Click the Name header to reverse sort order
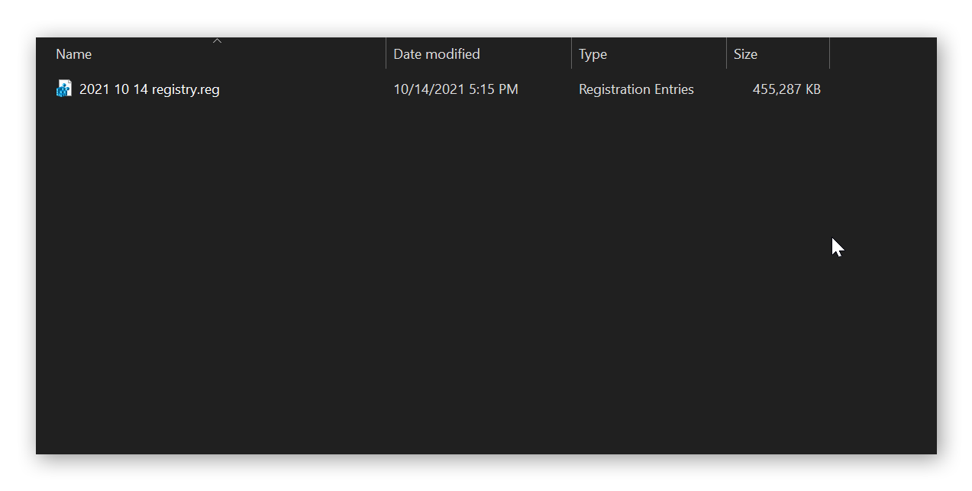Viewport: 972px width, 491px height. coord(73,53)
